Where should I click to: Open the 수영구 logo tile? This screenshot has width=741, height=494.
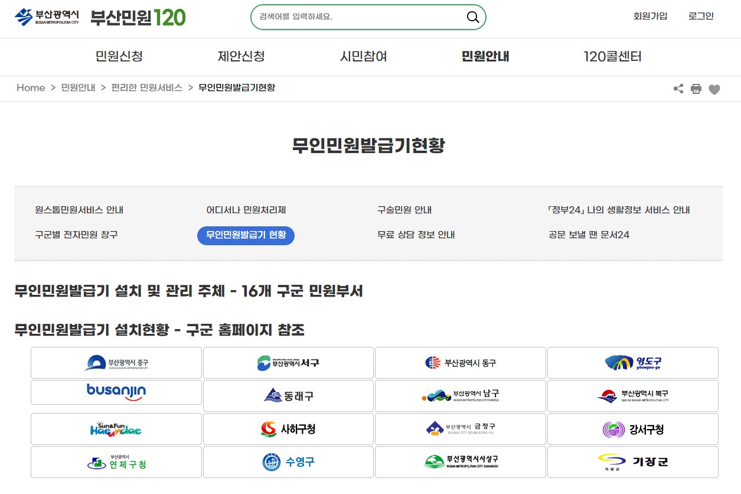coord(288,462)
